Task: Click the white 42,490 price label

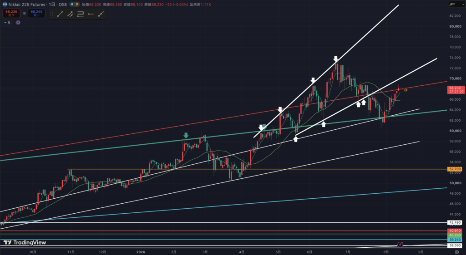Action: tap(455, 222)
